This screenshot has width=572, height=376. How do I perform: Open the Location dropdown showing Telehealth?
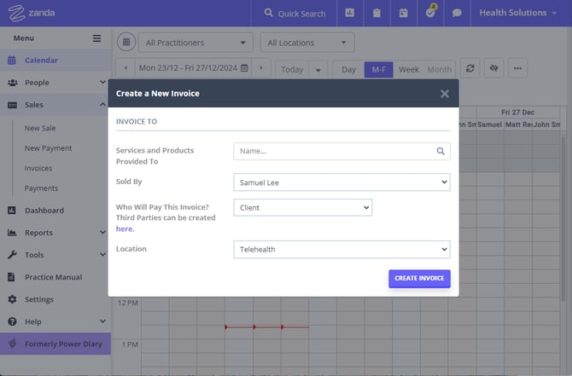click(341, 249)
